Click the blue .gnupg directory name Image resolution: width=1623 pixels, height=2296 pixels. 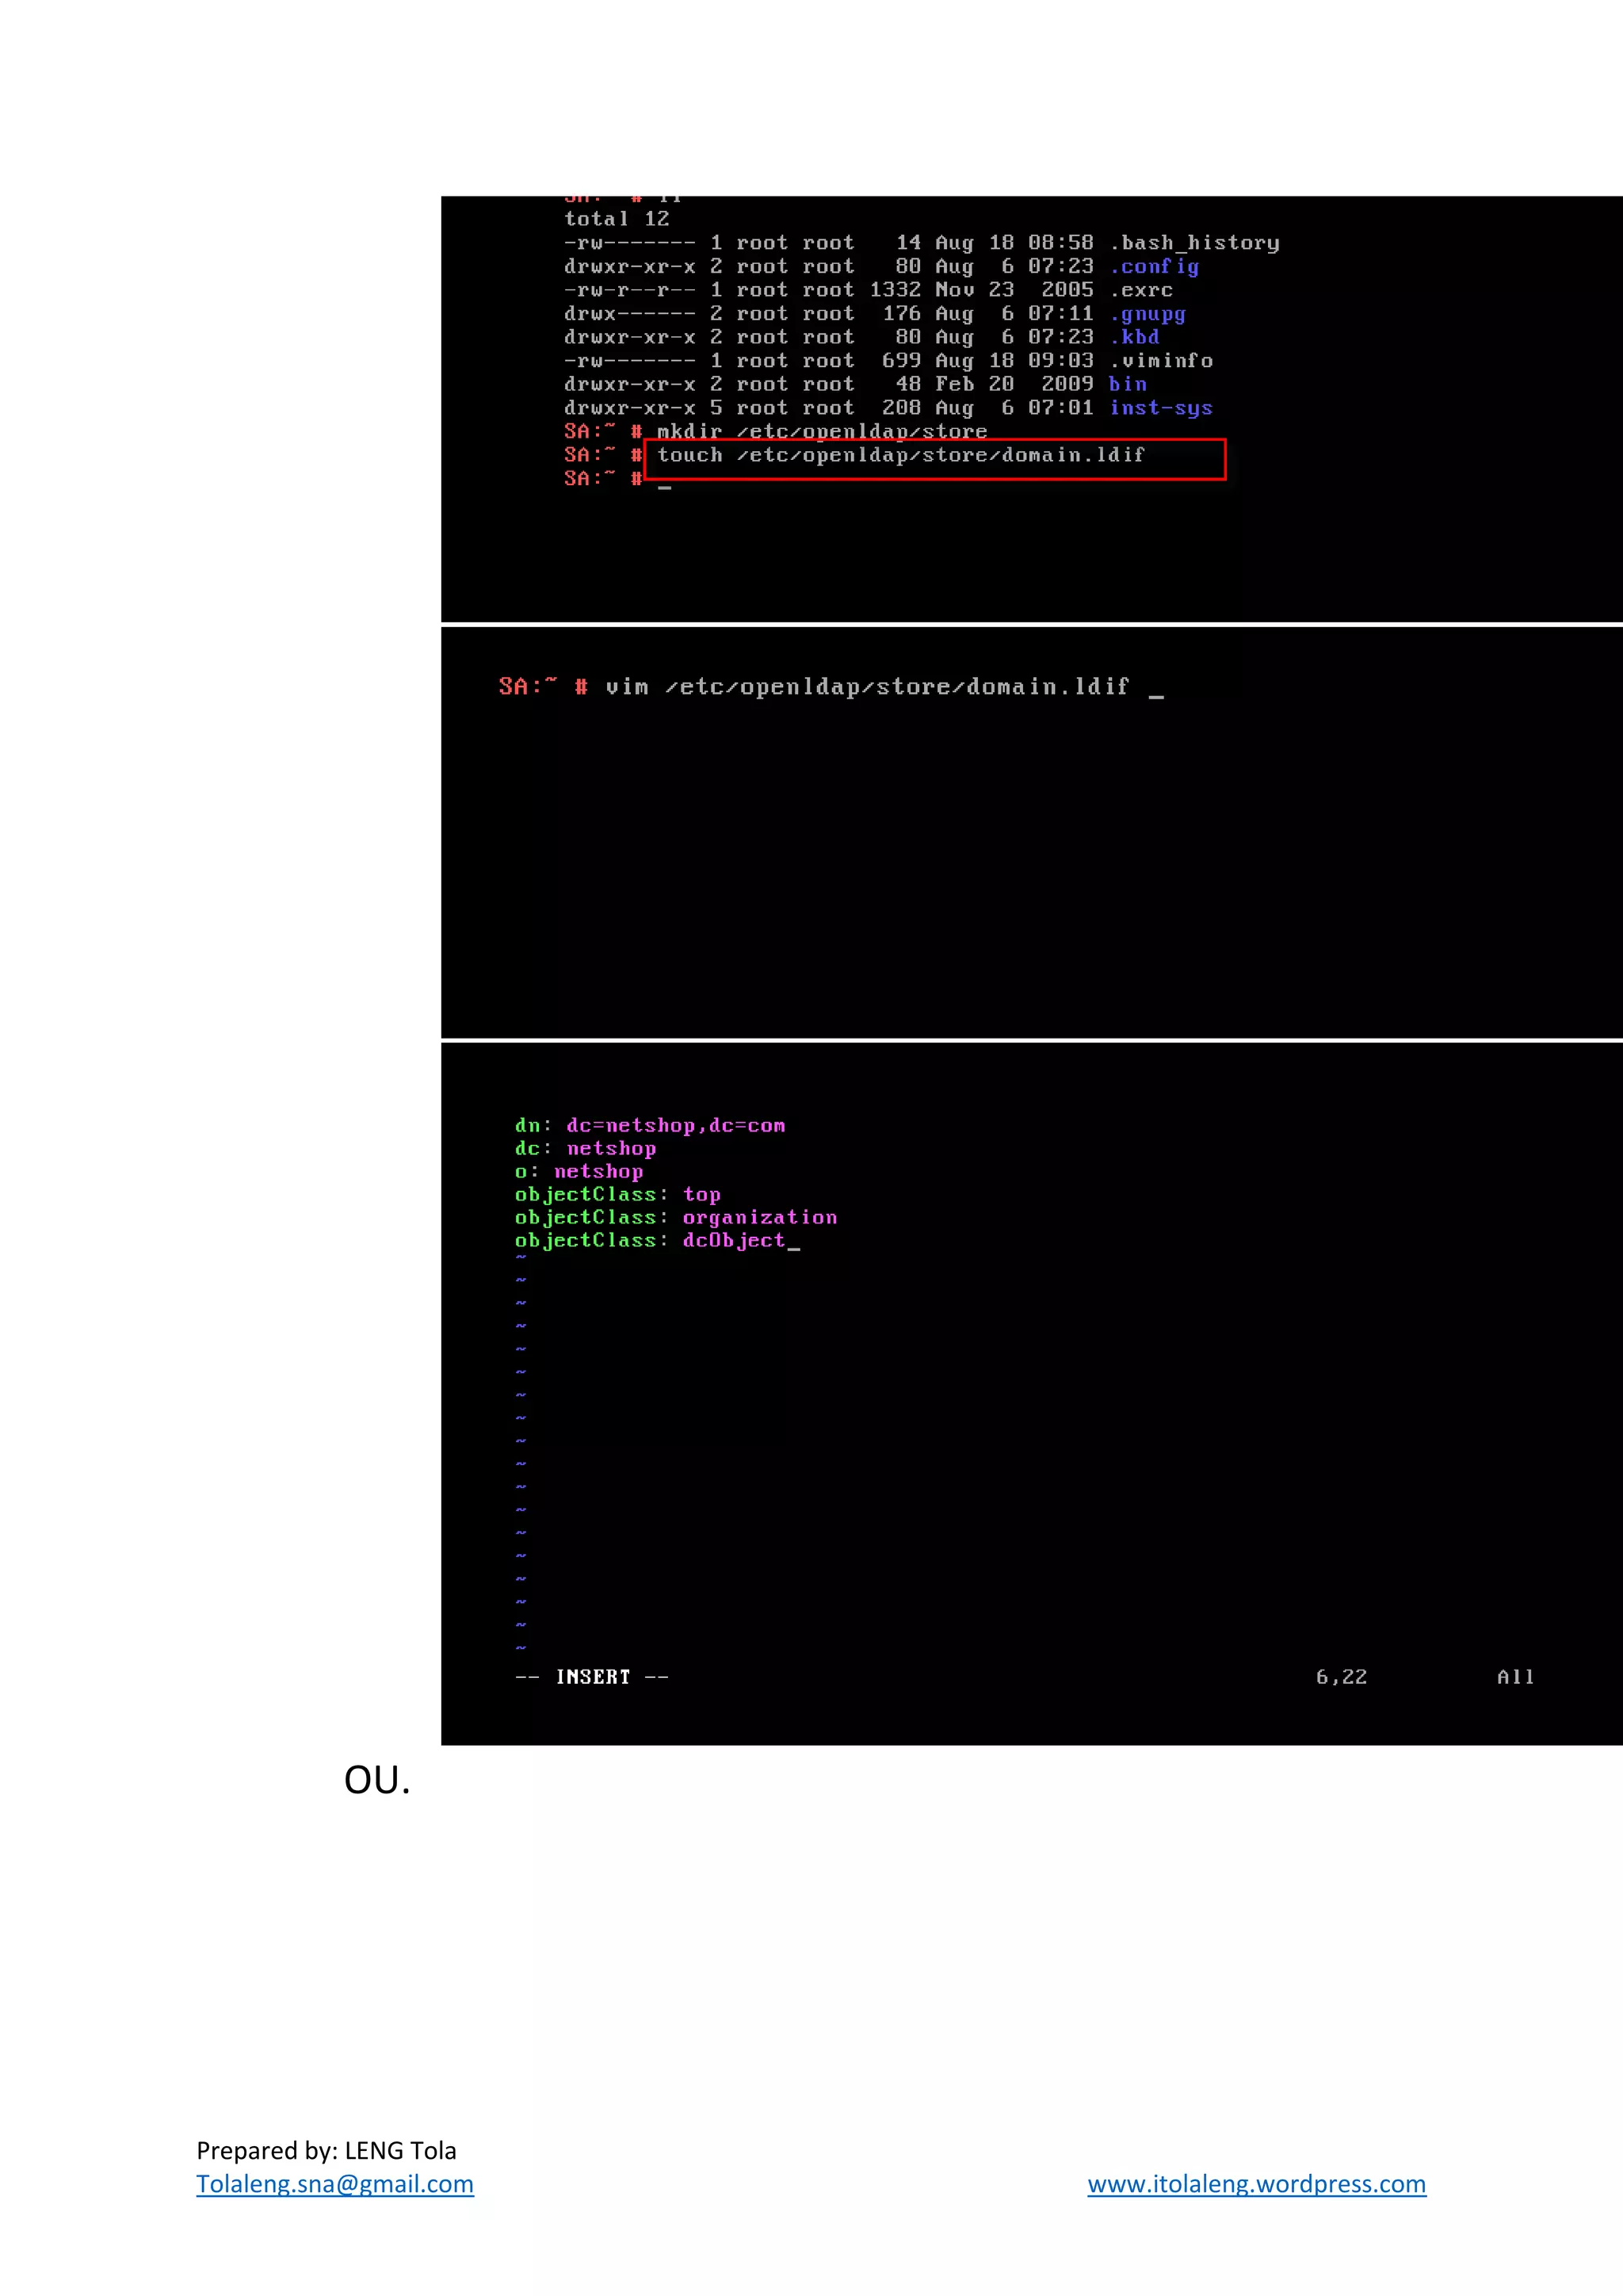[x=1148, y=314]
